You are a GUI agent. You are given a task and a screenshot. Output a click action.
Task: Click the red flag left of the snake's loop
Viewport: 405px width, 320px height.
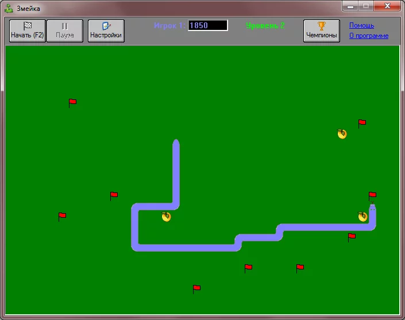[x=114, y=196]
